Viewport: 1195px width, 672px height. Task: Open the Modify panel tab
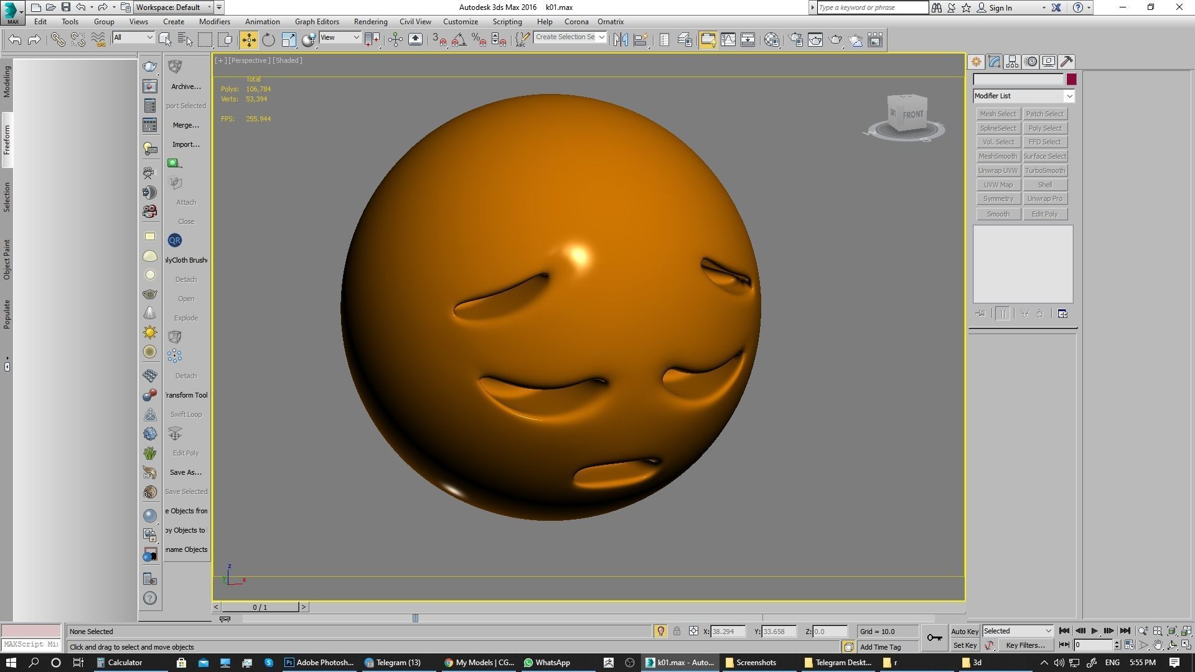tap(994, 62)
